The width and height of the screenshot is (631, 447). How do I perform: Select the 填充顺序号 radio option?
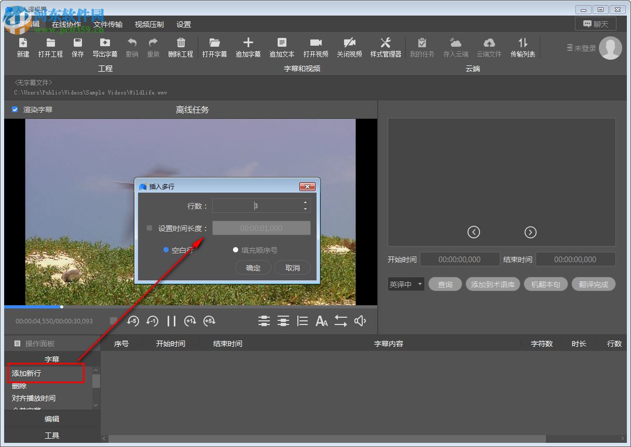click(236, 250)
